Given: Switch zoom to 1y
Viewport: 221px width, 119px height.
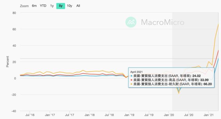Looking at the screenshot, I should [x=52, y=6].
